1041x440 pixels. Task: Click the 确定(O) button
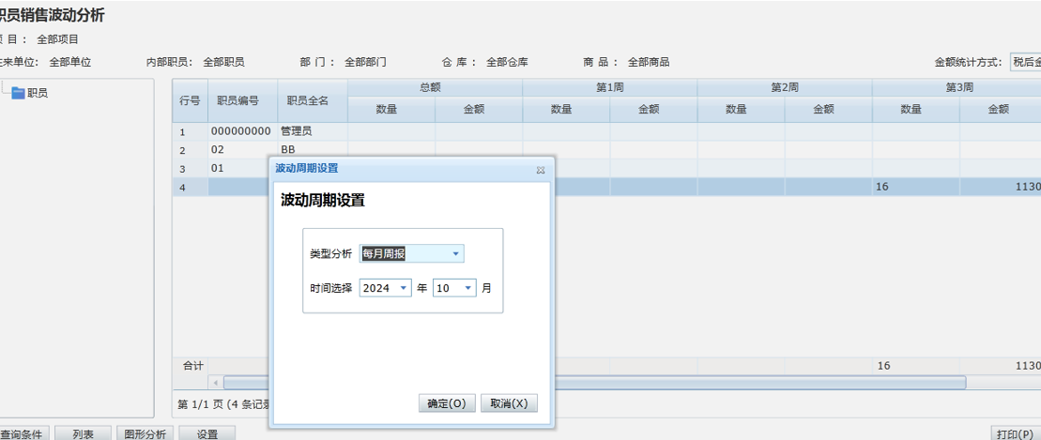point(447,403)
